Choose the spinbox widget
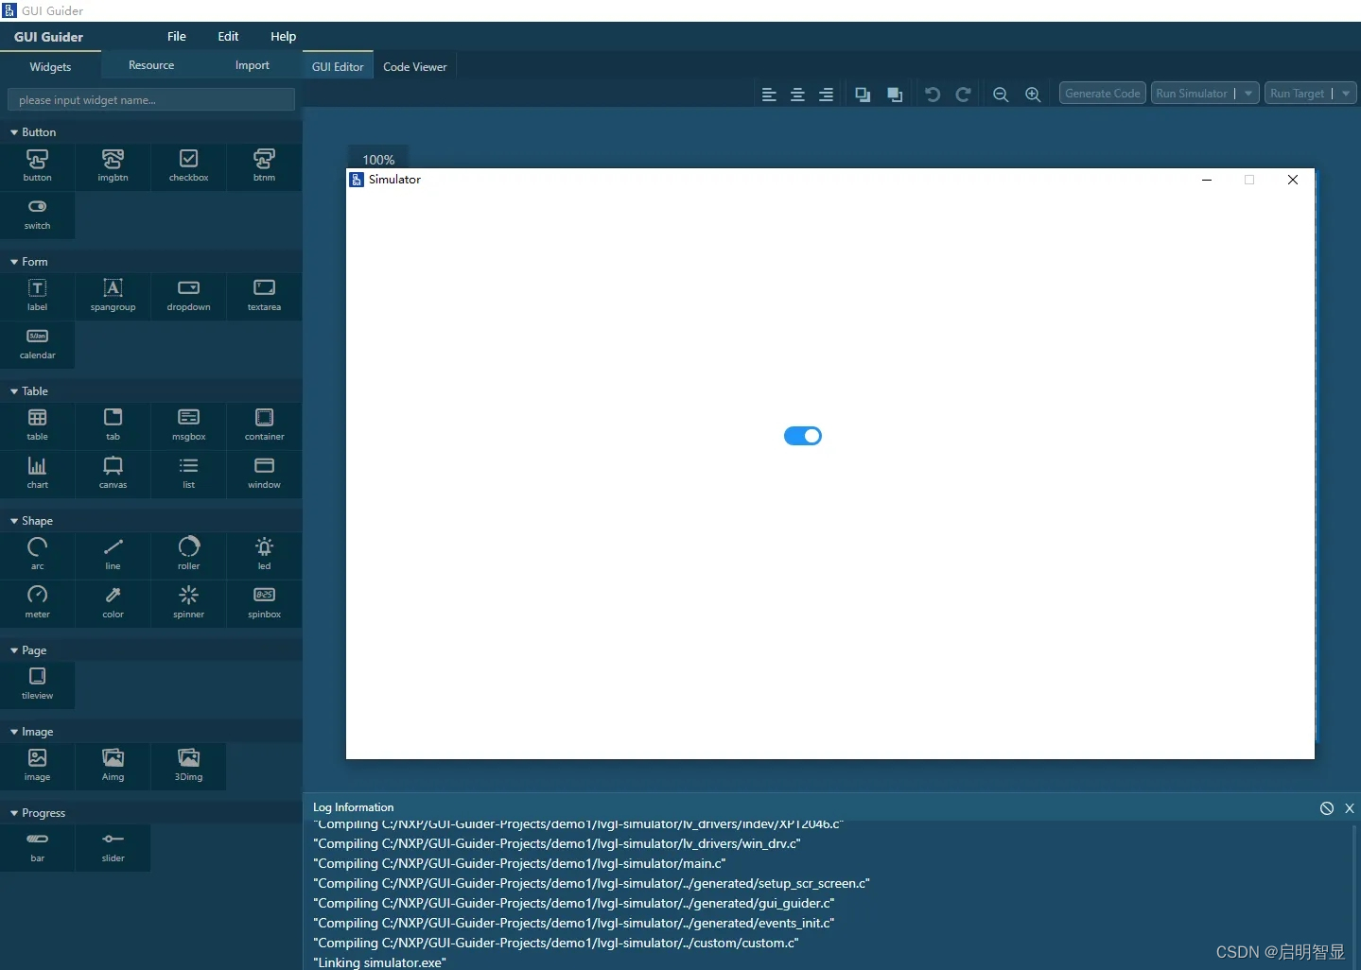1361x970 pixels. 264,602
